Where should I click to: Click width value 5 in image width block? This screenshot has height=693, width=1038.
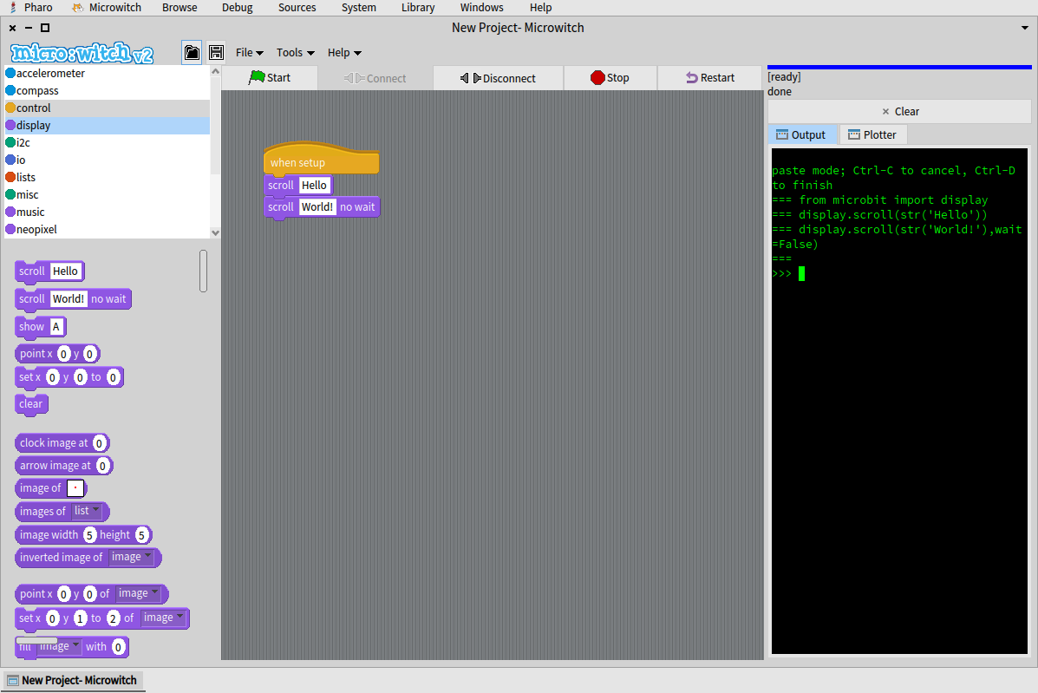click(x=90, y=535)
